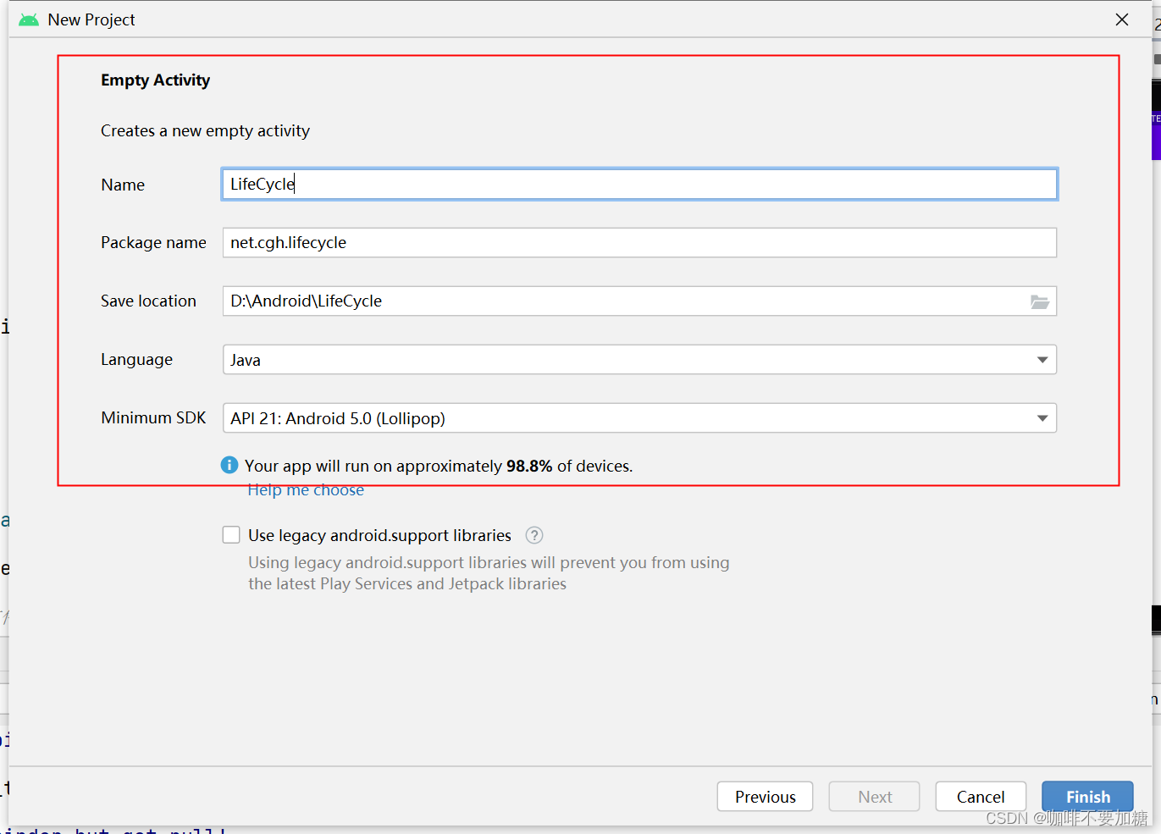Open the Help me choose link

tap(306, 490)
